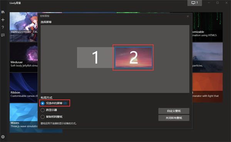Open settings gear at the sidebar bottom

pos(3,137)
